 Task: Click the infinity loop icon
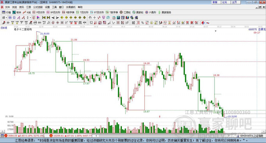[x=208, y=23]
